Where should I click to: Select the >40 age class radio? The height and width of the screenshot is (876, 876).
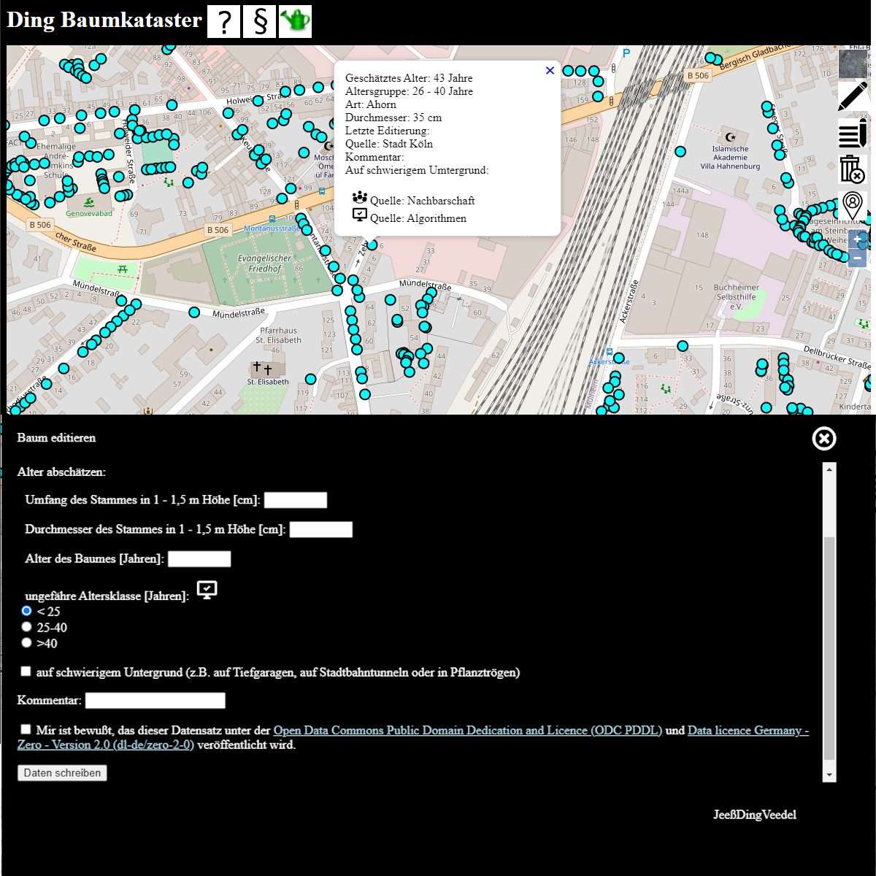click(x=27, y=643)
